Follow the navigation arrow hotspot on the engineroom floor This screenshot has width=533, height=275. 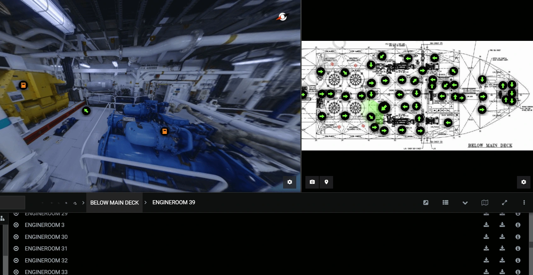(x=86, y=111)
